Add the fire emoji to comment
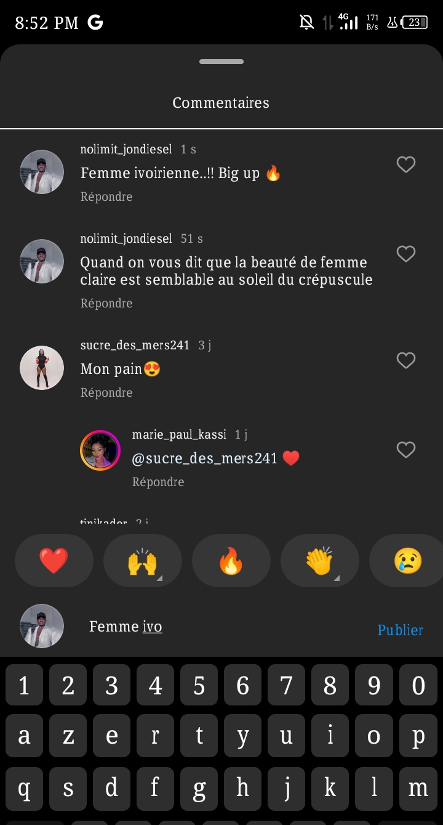 click(231, 561)
